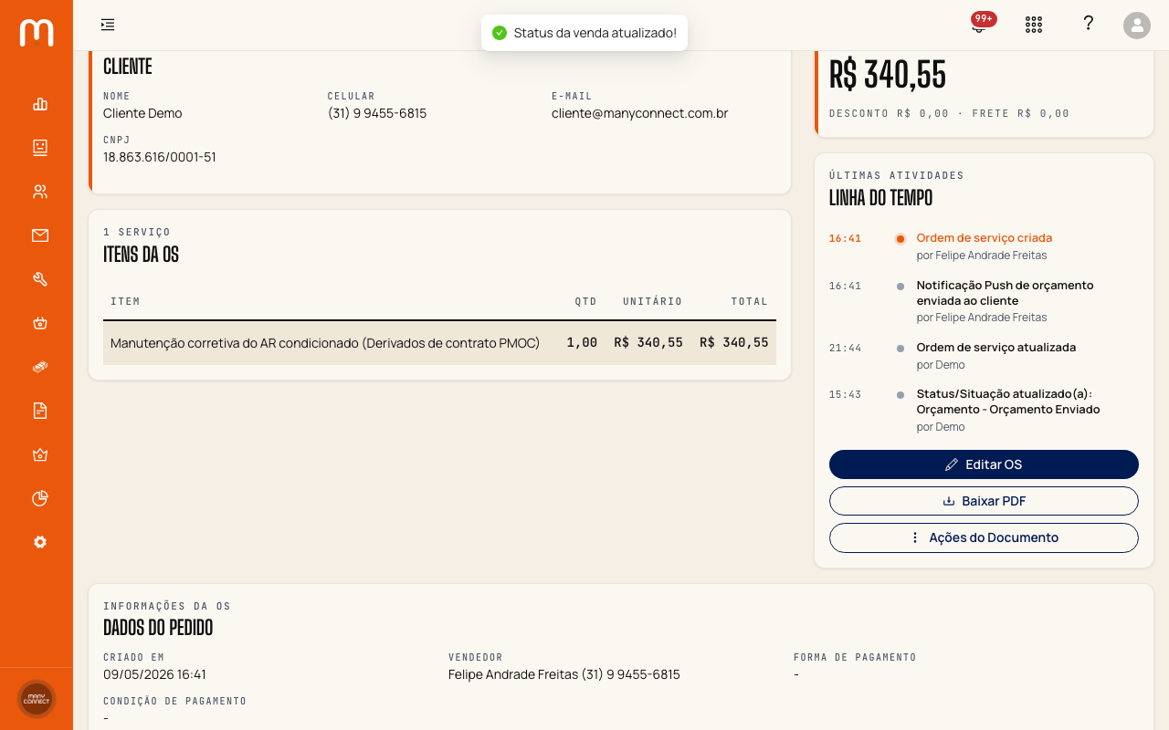Open the pie chart reports sidebar icon
The height and width of the screenshot is (730, 1169).
click(40, 498)
